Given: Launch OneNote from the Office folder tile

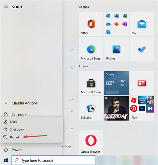Looking at the screenshot, I should 125,24.
